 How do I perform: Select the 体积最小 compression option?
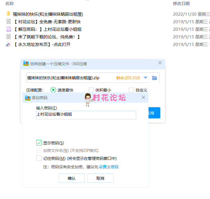(91, 90)
